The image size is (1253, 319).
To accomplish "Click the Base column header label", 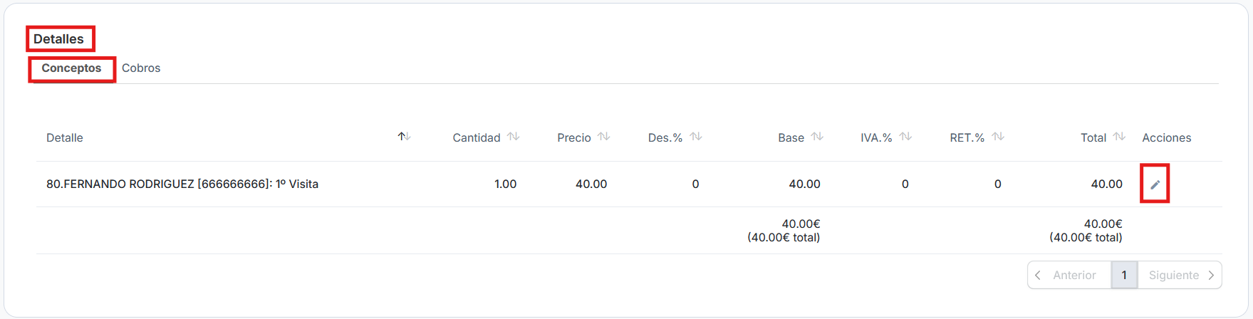I will pos(791,138).
